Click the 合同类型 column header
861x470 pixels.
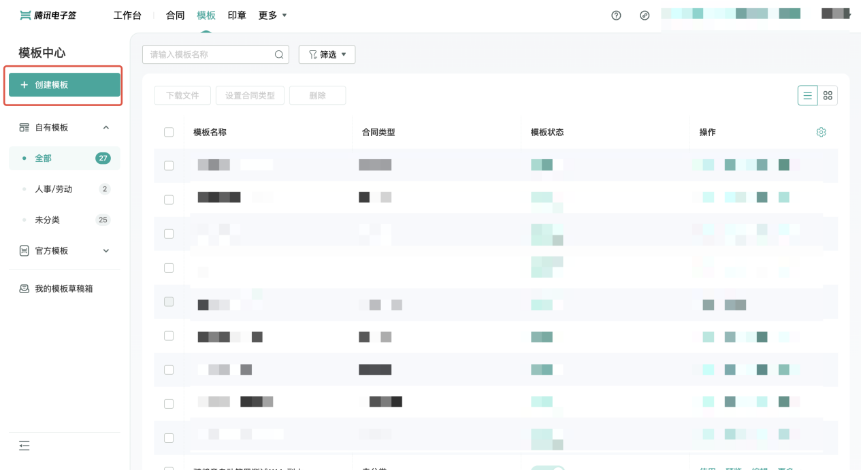[x=378, y=132]
